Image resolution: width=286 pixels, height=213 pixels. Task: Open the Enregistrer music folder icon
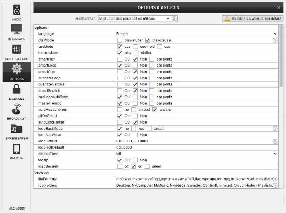point(16,129)
